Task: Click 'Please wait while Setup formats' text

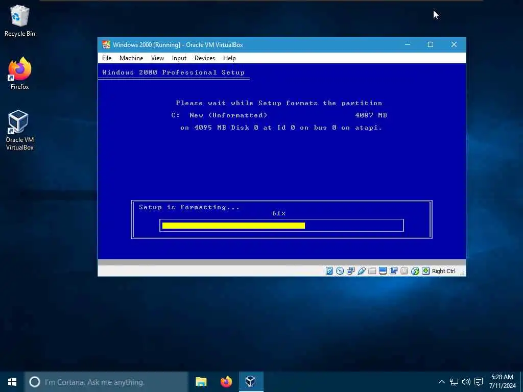Action: pyautogui.click(x=247, y=103)
